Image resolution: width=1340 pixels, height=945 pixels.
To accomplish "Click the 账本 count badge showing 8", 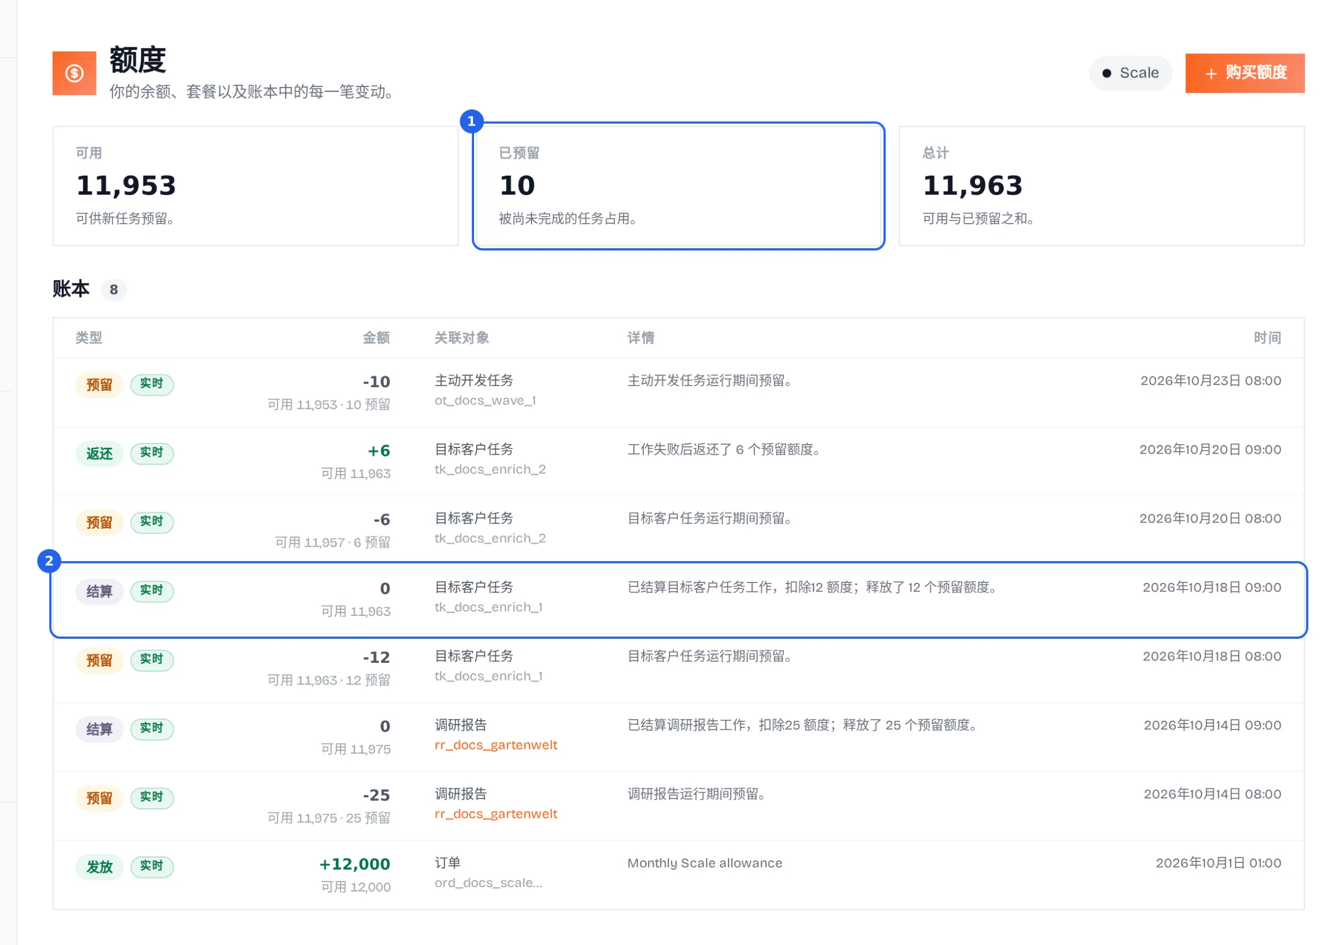I will 114,289.
